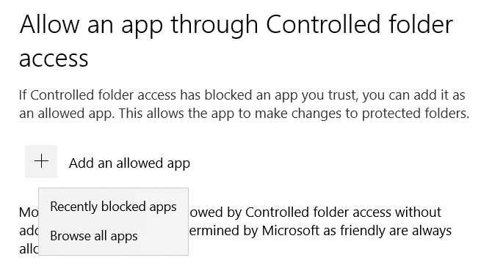Open the Recently blocked apps list
This screenshot has width=492, height=274.
tap(113, 207)
